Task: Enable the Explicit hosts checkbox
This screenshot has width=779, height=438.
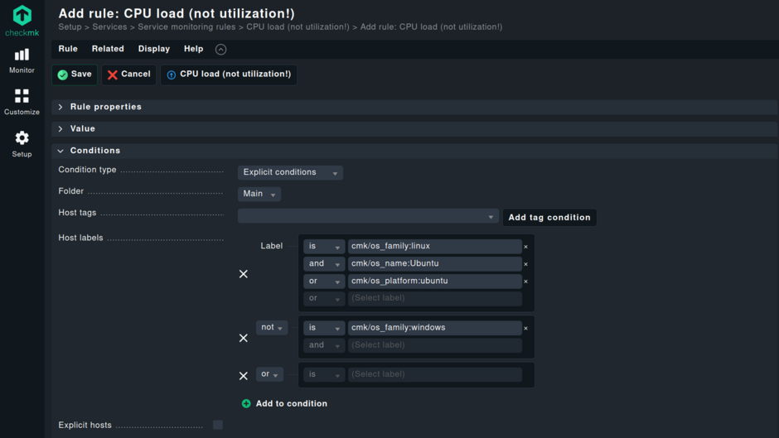Action: (218, 425)
